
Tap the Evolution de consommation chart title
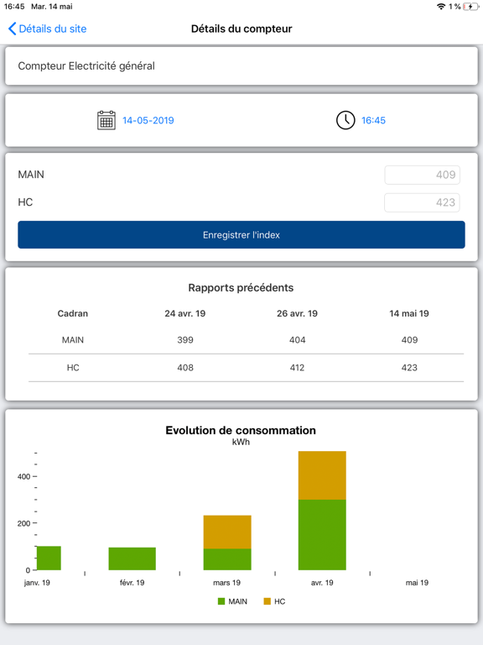241,430
